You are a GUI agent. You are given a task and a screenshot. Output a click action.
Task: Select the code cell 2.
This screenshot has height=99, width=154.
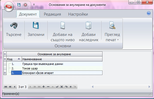tap(16, 68)
